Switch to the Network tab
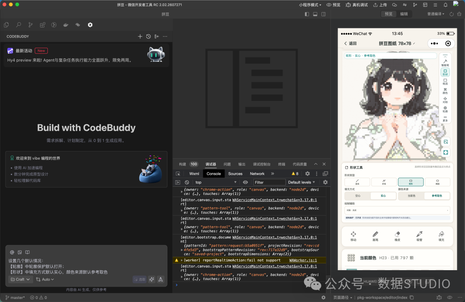Image resolution: width=465 pixels, height=302 pixels. (257, 174)
